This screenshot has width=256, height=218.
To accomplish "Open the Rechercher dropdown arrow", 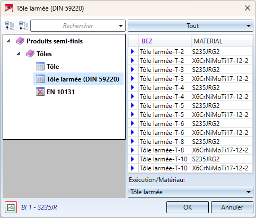I will tap(121, 26).
